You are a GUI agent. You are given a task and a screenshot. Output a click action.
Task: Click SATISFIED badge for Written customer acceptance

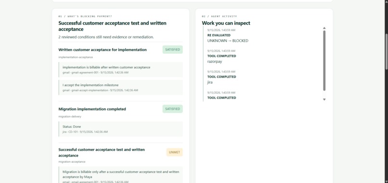point(172,49)
